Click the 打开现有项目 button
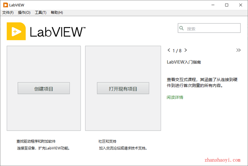The image size is (248, 166). coord(123,88)
